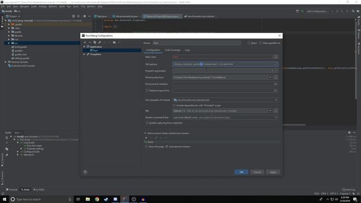Open Environment variables editor icon
361x203 pixels.
(x=275, y=84)
